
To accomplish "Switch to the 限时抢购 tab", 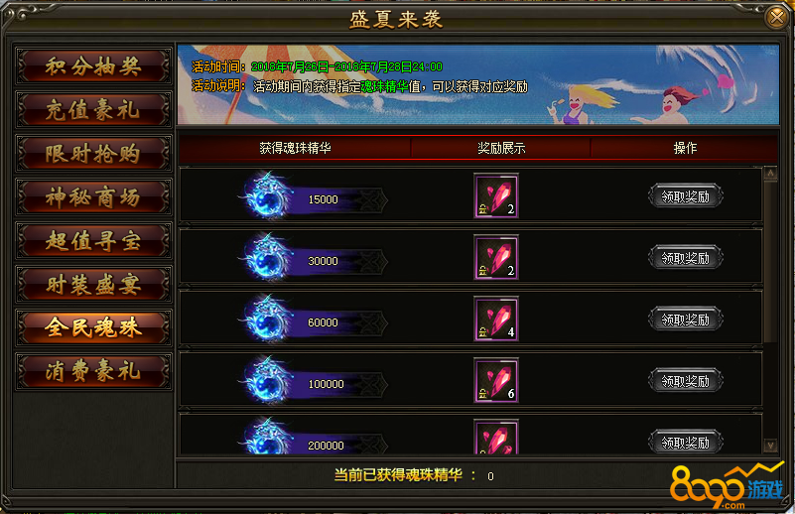I will point(94,153).
